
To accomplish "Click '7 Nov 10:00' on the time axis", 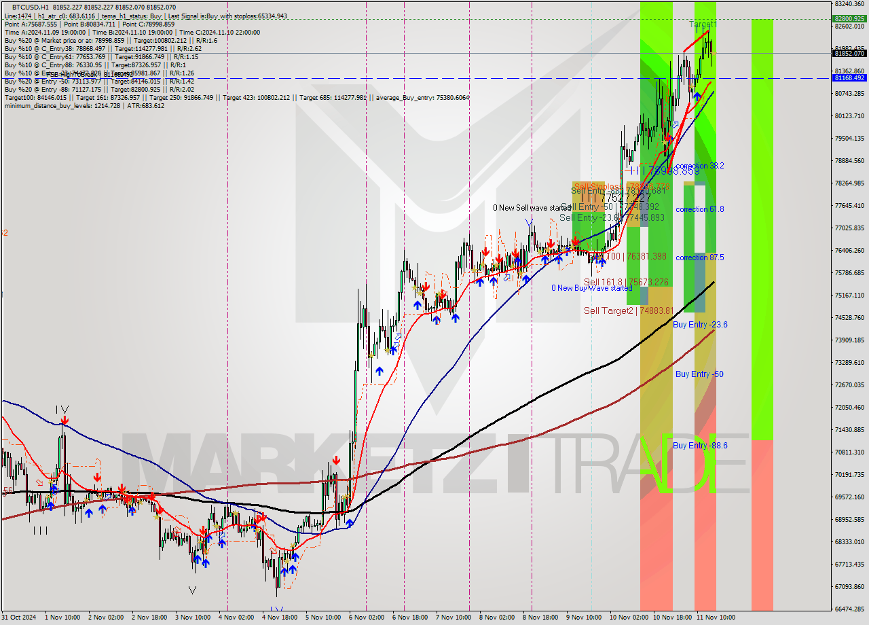I will coord(454,618).
